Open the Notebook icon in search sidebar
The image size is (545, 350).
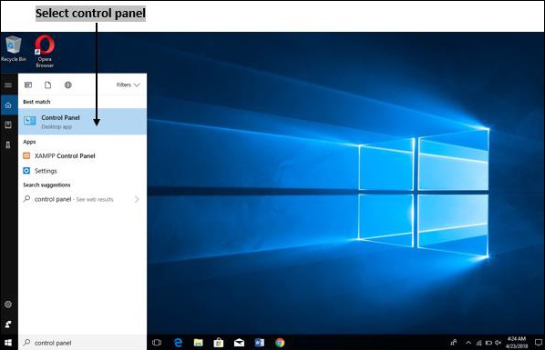coord(8,125)
